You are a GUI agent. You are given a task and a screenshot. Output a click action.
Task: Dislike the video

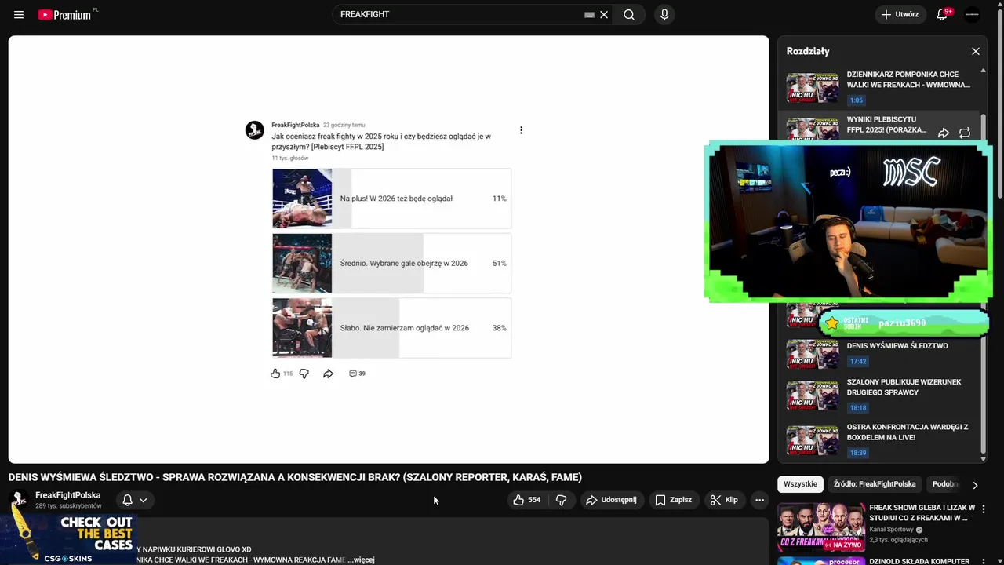pos(561,500)
